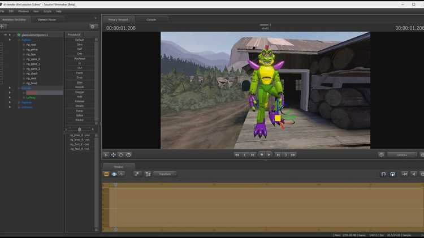The width and height of the screenshot is (424, 238).
Task: Collapse the RigLegs group arrow
Action: click(x=10, y=88)
